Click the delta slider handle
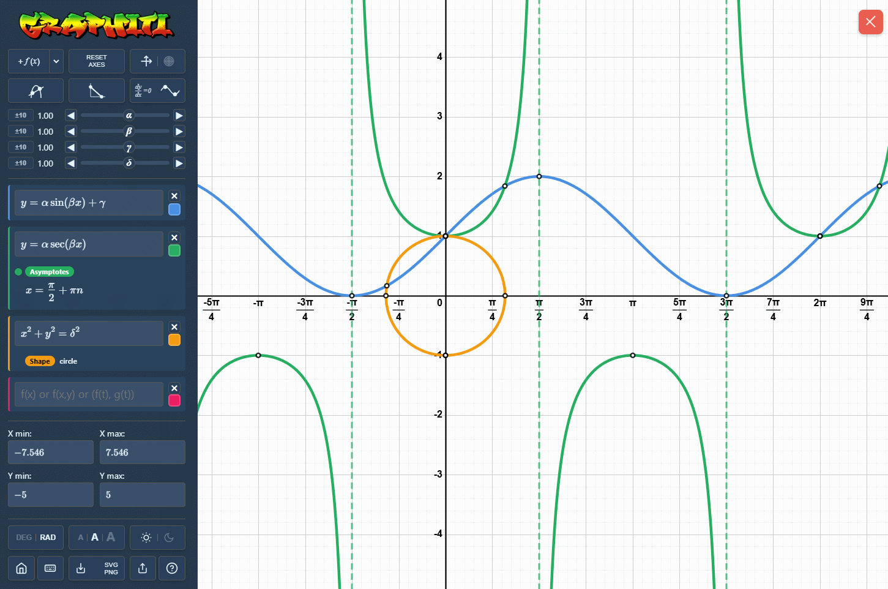The height and width of the screenshot is (589, 888). 129,163
